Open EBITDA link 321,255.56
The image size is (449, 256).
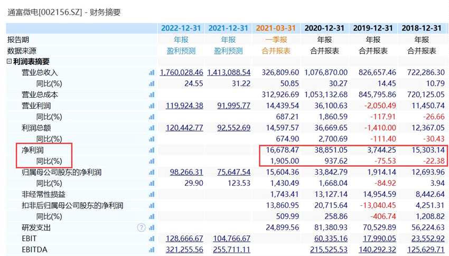(184, 250)
